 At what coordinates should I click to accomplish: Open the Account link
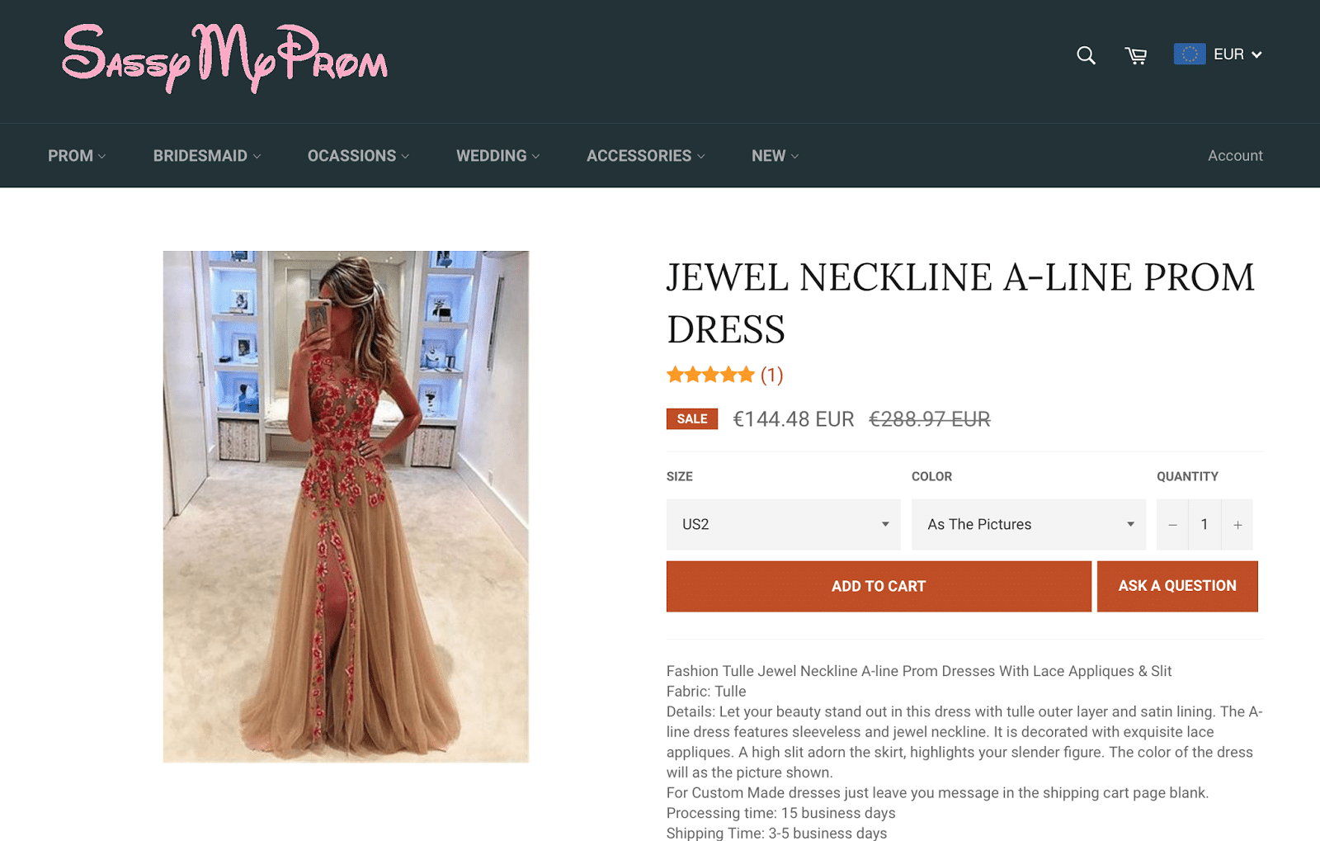click(x=1235, y=156)
